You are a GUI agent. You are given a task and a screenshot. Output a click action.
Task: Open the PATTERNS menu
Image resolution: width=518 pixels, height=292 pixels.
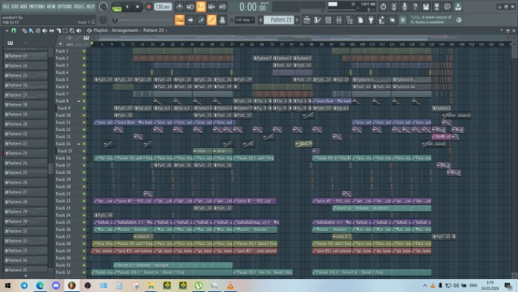click(x=37, y=7)
